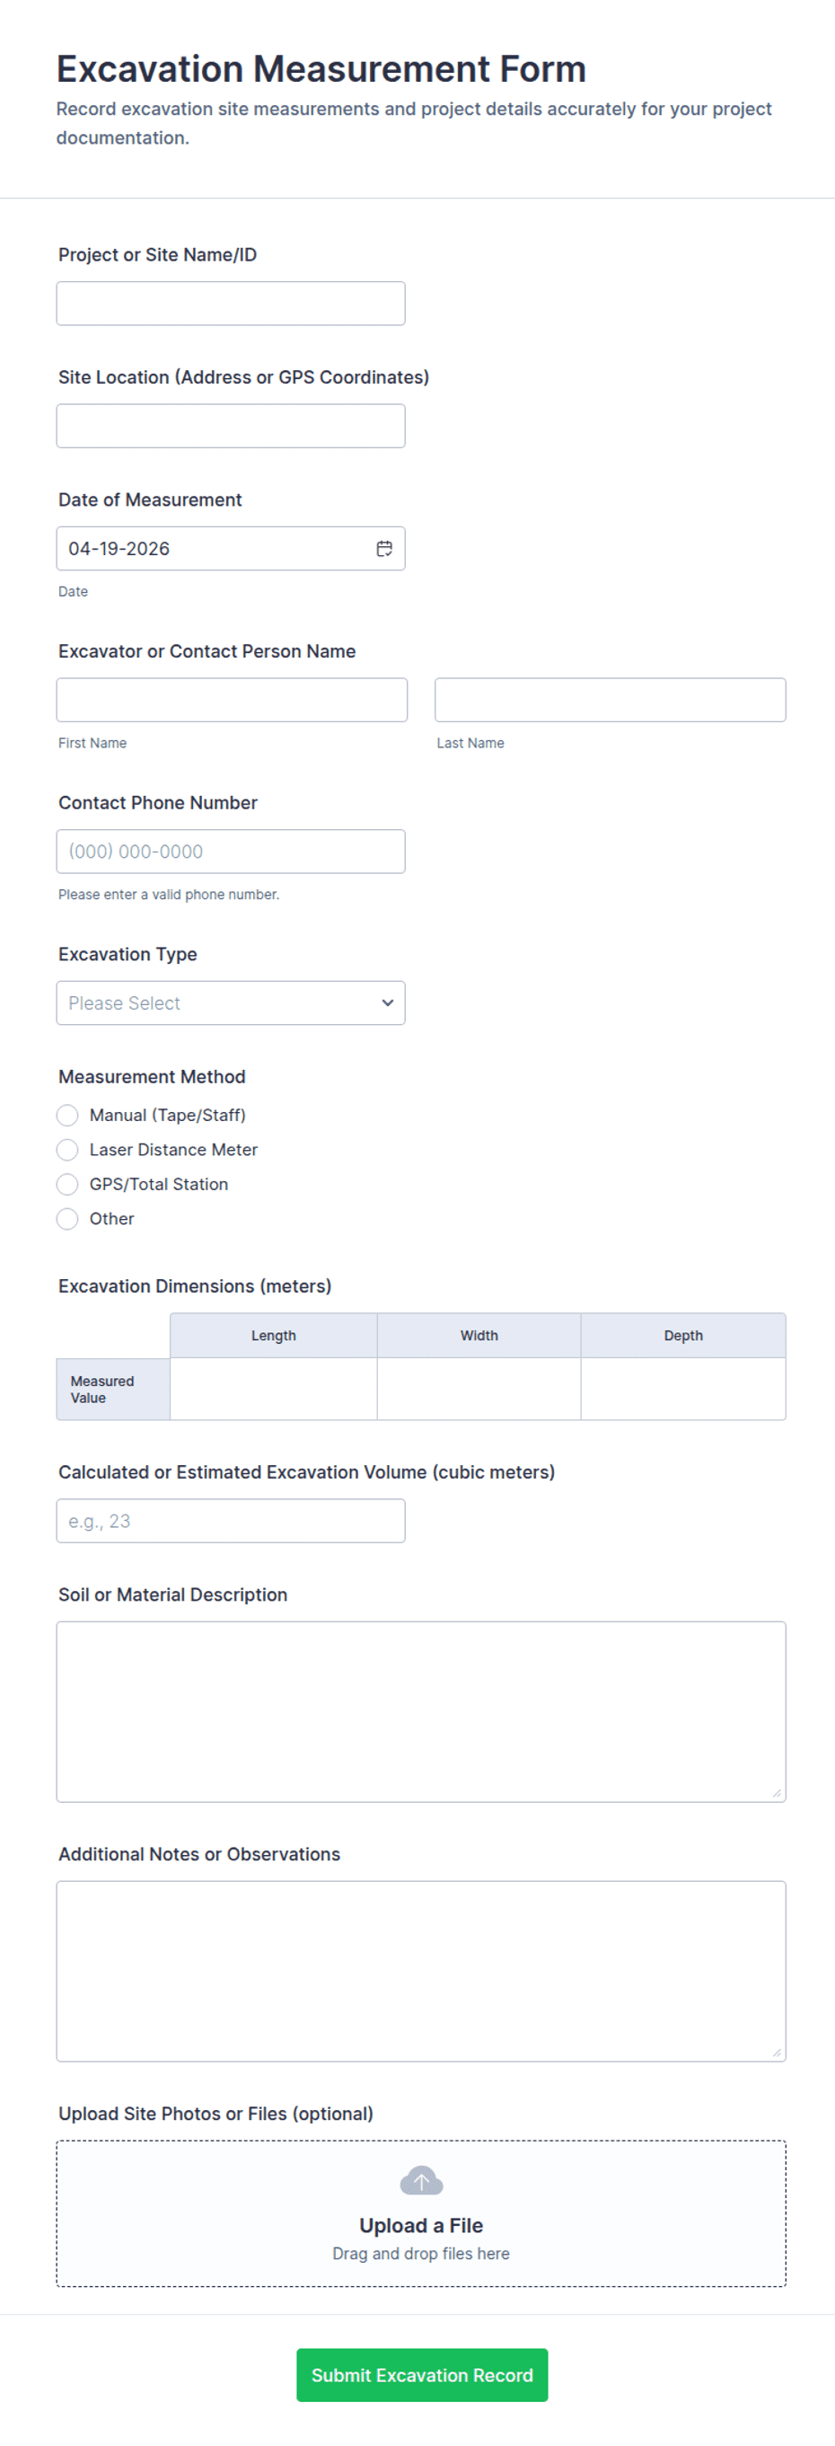Focus the Contact Phone Number field

click(231, 852)
